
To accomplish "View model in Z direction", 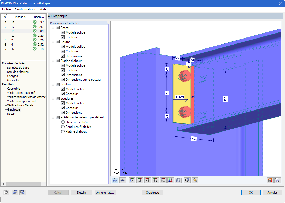I will (x=163, y=180).
